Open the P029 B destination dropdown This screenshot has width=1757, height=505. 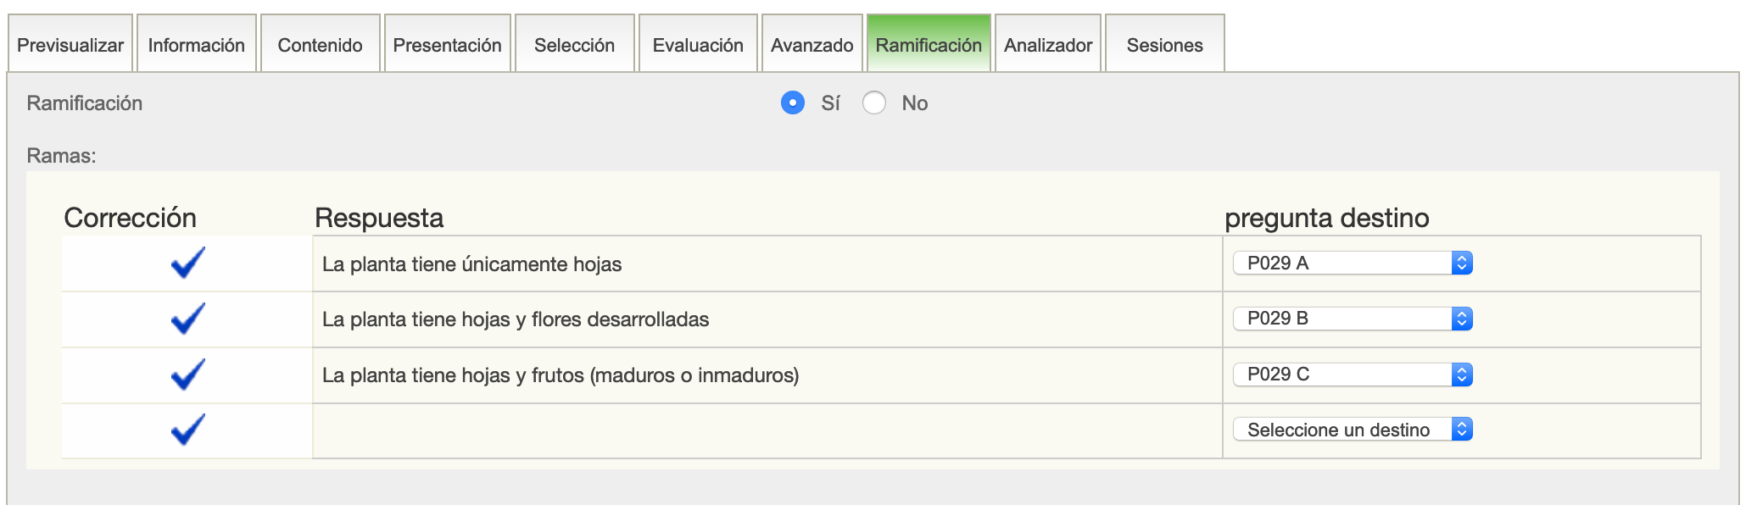(x=1353, y=319)
